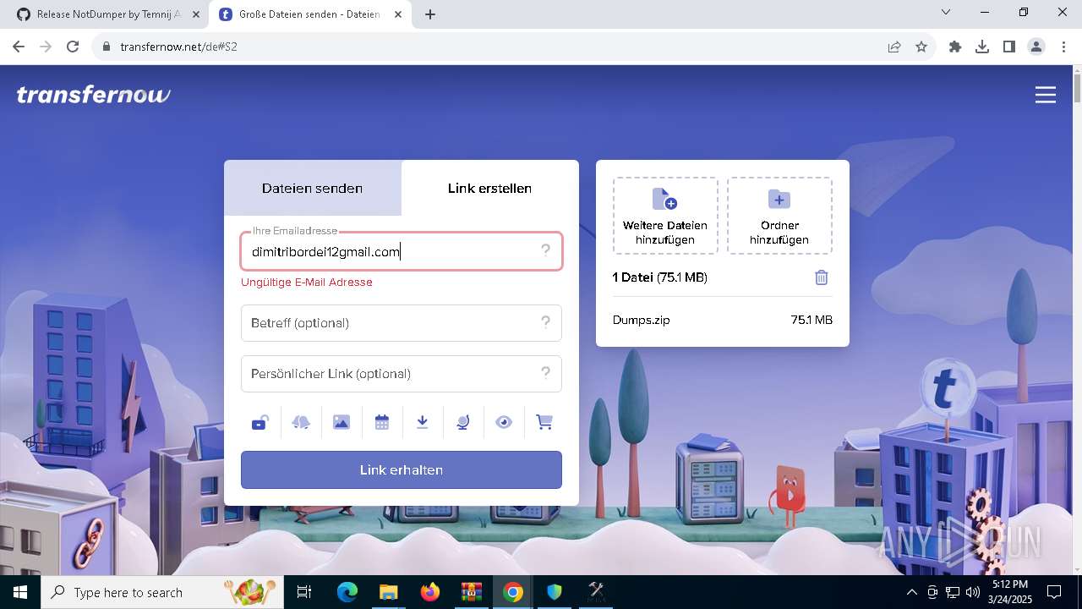Go back in browser history

point(19,47)
